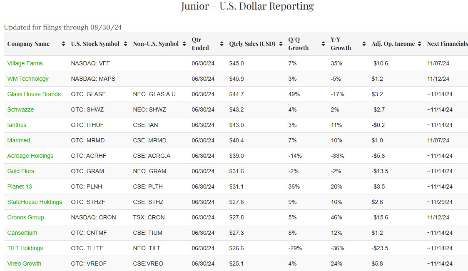Sort table by Company Name arrows

click(x=63, y=44)
